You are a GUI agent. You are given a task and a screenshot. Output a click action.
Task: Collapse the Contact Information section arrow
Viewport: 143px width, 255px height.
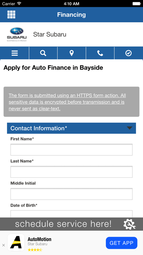[130, 128]
